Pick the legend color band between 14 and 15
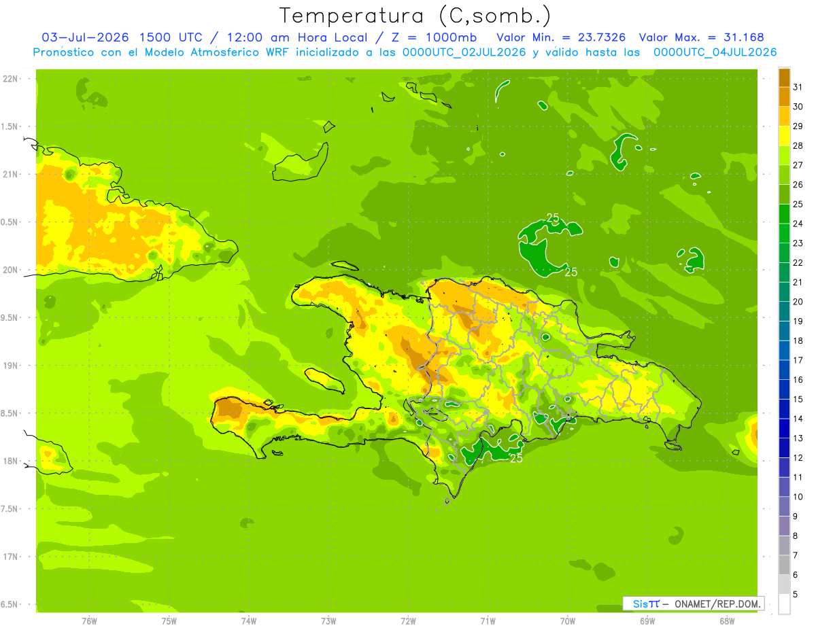816x630 pixels. [x=784, y=409]
